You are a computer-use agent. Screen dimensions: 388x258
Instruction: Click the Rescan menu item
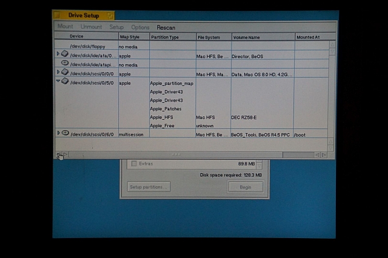coord(166,27)
